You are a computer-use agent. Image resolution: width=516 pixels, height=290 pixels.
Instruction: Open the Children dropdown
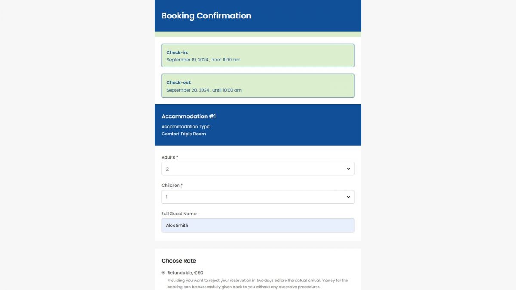tap(258, 196)
